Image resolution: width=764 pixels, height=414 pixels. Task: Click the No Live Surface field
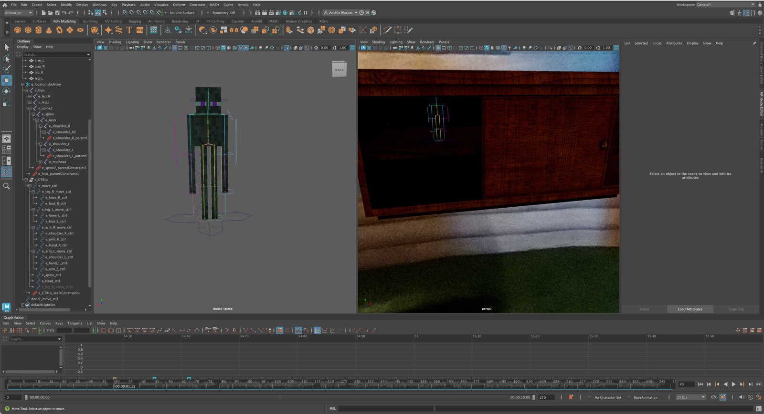(x=182, y=13)
